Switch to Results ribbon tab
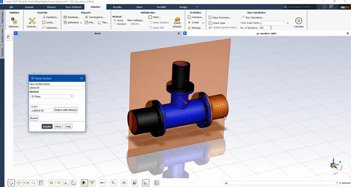This screenshot has height=187, width=351. point(117,7)
